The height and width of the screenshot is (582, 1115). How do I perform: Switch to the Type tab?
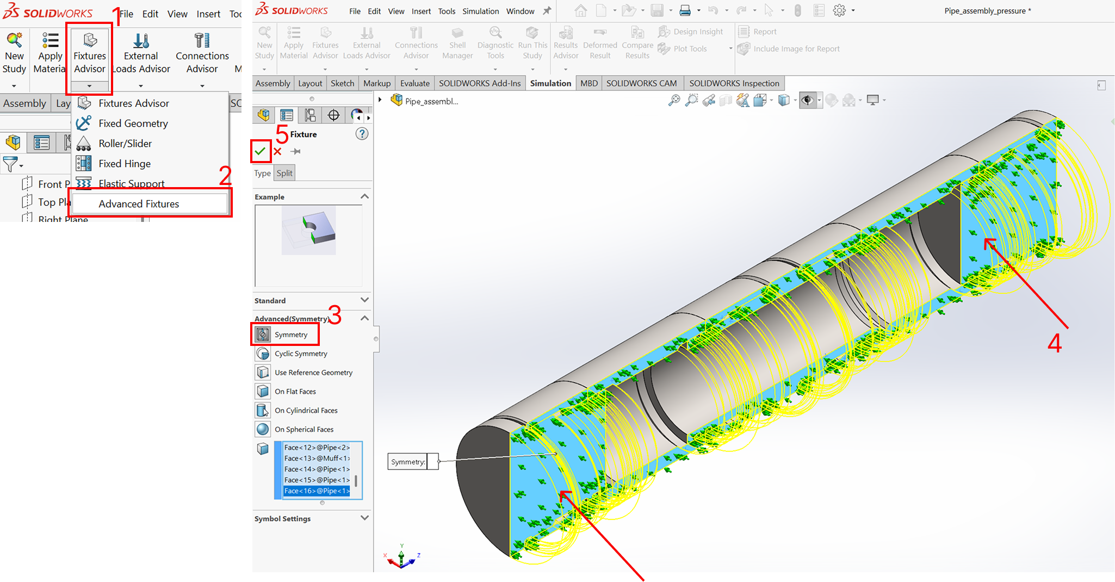click(x=262, y=173)
